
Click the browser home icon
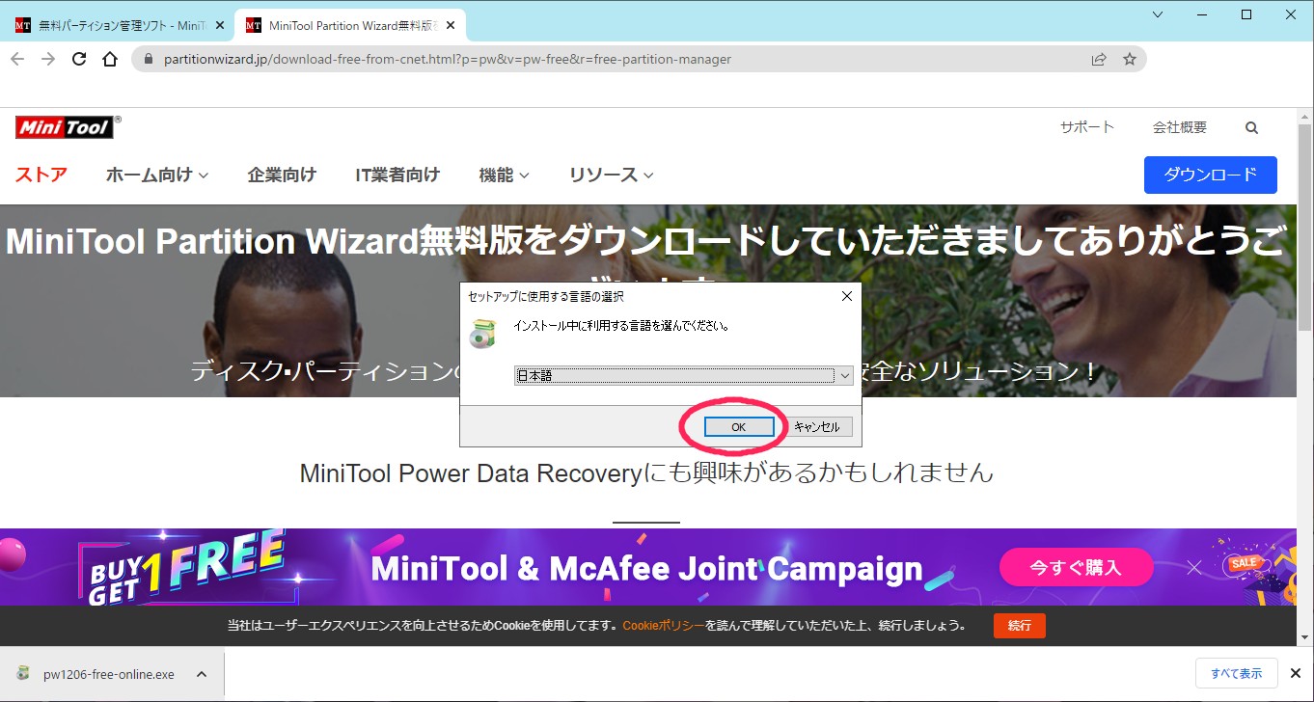(110, 59)
